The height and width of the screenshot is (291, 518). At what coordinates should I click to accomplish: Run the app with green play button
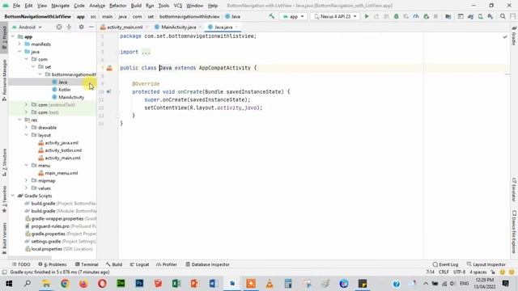[367, 16]
